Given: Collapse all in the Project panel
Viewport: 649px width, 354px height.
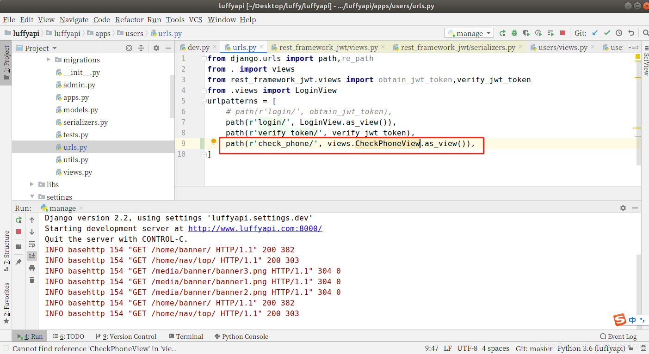Looking at the screenshot, I should (141, 48).
